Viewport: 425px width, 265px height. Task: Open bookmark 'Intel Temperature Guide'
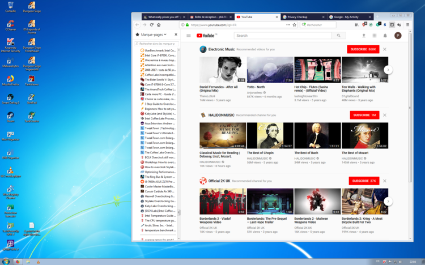pos(158,216)
